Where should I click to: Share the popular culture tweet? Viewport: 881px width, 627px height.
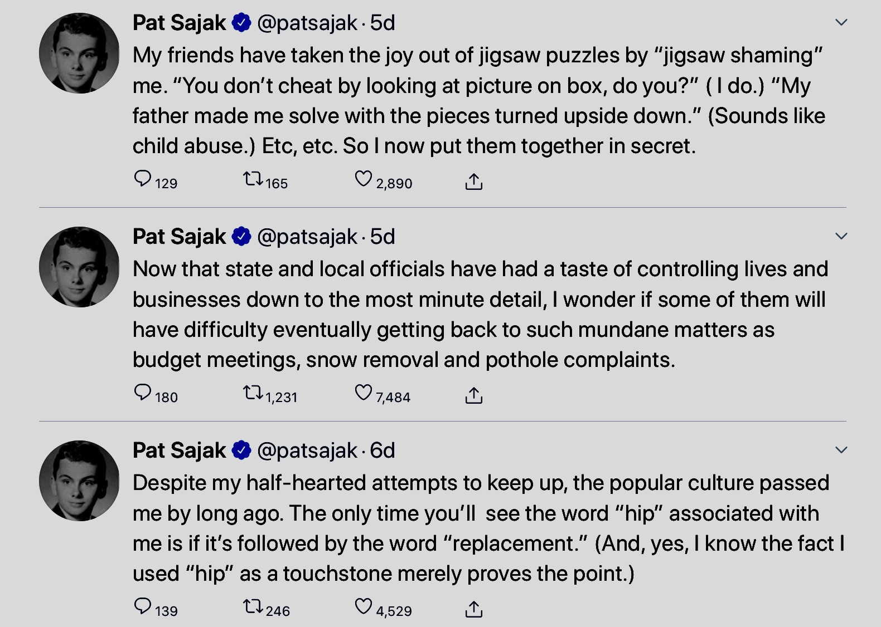[x=473, y=609]
